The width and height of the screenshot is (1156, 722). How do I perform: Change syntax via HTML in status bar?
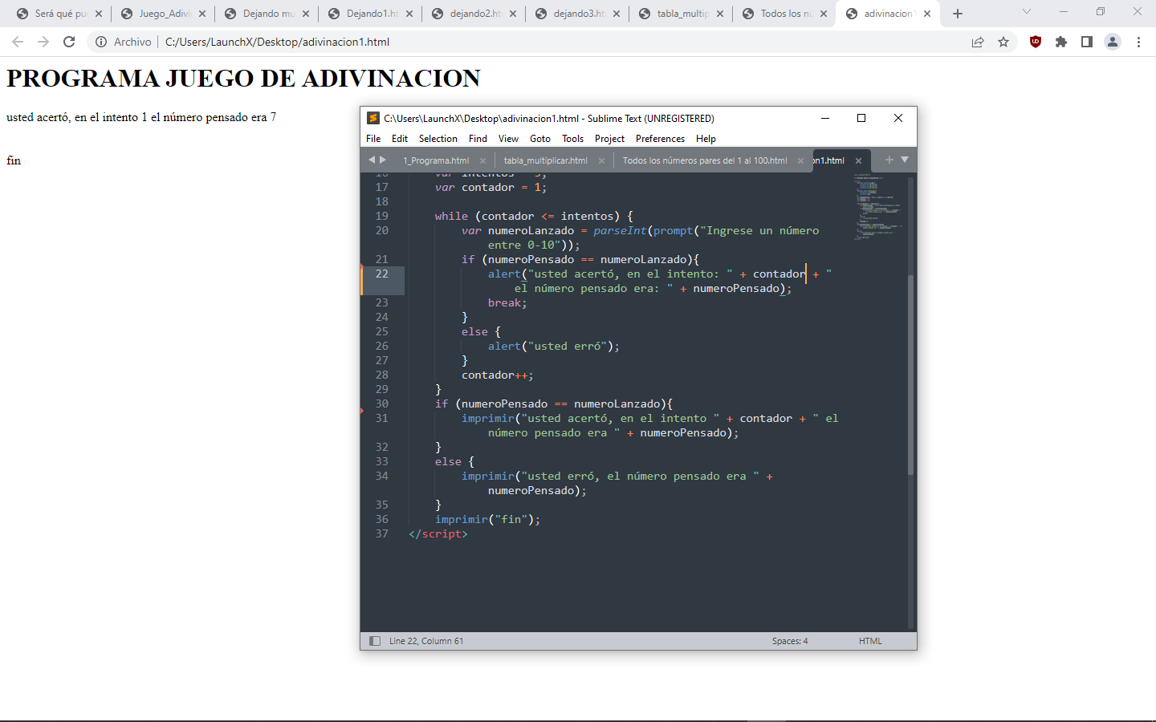click(870, 641)
